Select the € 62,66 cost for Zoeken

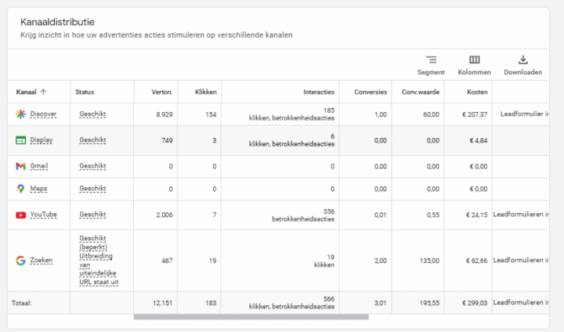tap(476, 261)
